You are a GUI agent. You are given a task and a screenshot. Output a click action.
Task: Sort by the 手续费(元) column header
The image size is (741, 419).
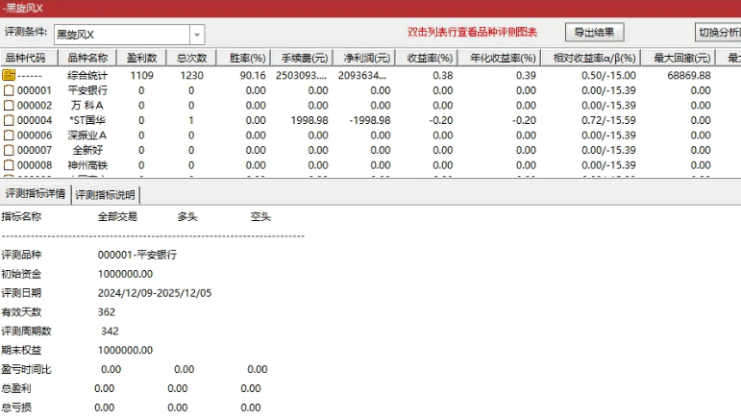tap(302, 58)
